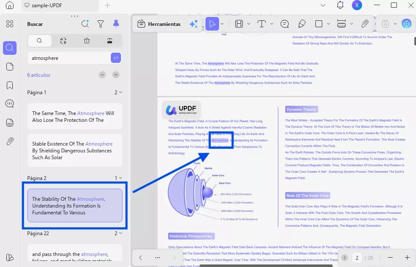Open a new tab with plus button
The height and width of the screenshot is (267, 416).
[107, 6]
